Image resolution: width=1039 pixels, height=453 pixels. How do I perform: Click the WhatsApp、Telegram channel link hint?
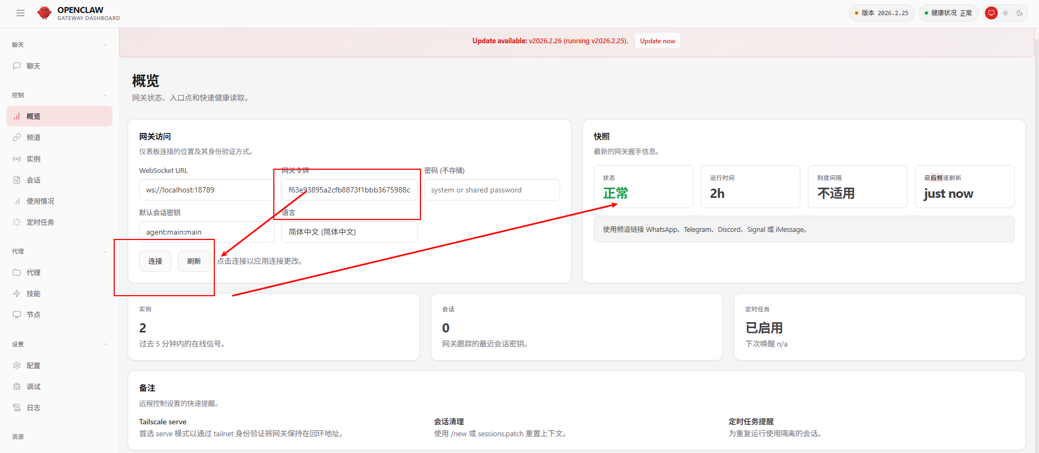tap(804, 229)
